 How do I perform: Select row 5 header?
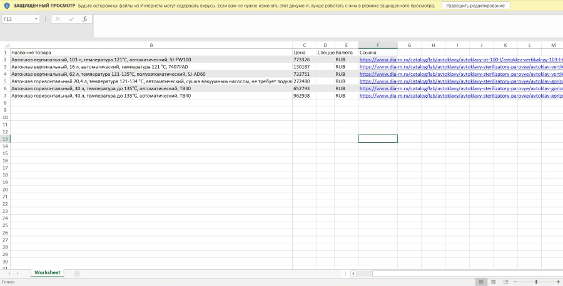coord(5,81)
